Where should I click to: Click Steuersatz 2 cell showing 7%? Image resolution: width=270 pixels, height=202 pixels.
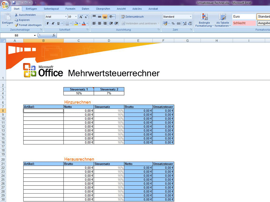[x=109, y=93]
